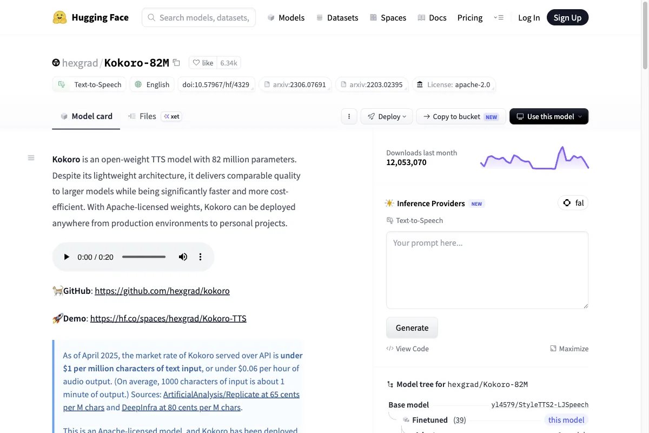Screen dimensions: 649x433
Task: Open the 6.34k likes count
Action: pyautogui.click(x=229, y=63)
